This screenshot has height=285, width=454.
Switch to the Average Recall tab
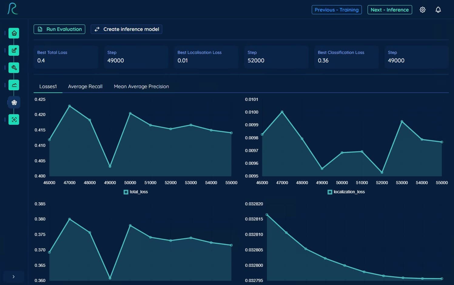point(85,86)
